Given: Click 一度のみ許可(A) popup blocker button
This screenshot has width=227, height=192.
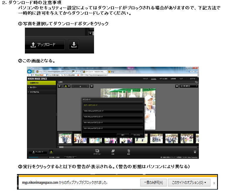Looking at the screenshot, I should pyautogui.click(x=153, y=183).
